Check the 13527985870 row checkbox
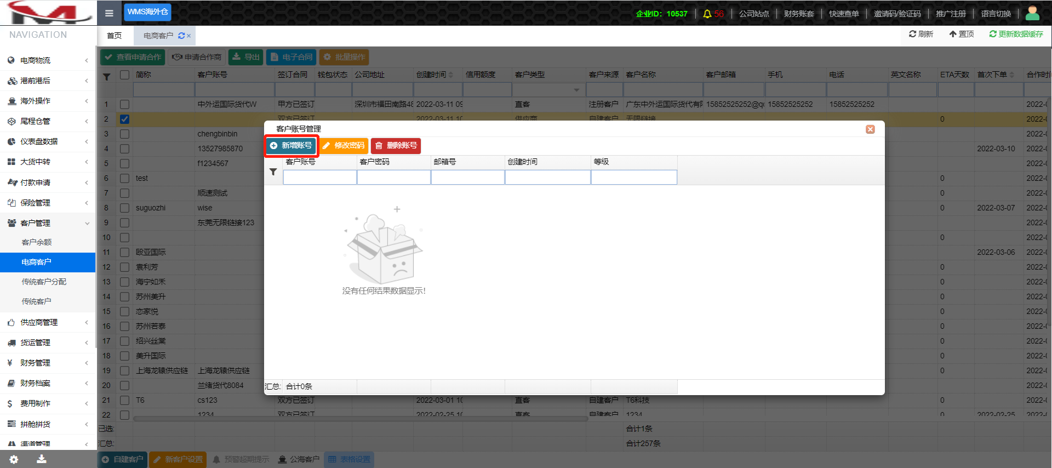This screenshot has width=1052, height=468. point(124,149)
